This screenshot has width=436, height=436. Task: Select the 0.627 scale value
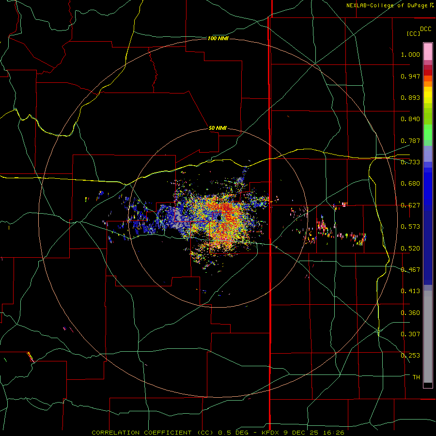tap(410, 205)
